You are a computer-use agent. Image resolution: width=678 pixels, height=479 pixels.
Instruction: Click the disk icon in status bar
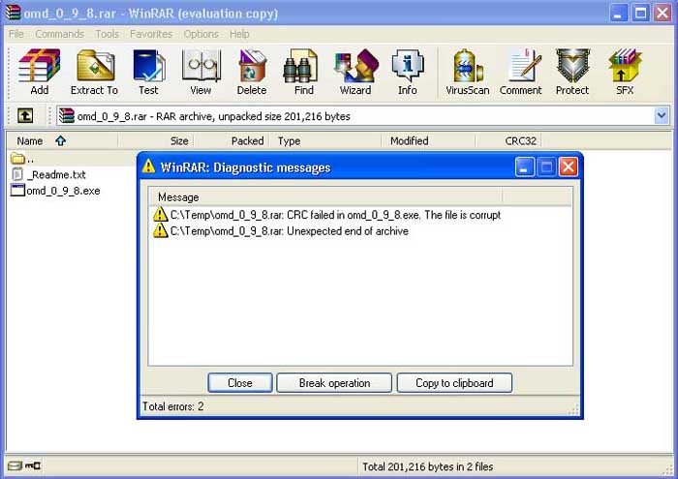(15, 465)
